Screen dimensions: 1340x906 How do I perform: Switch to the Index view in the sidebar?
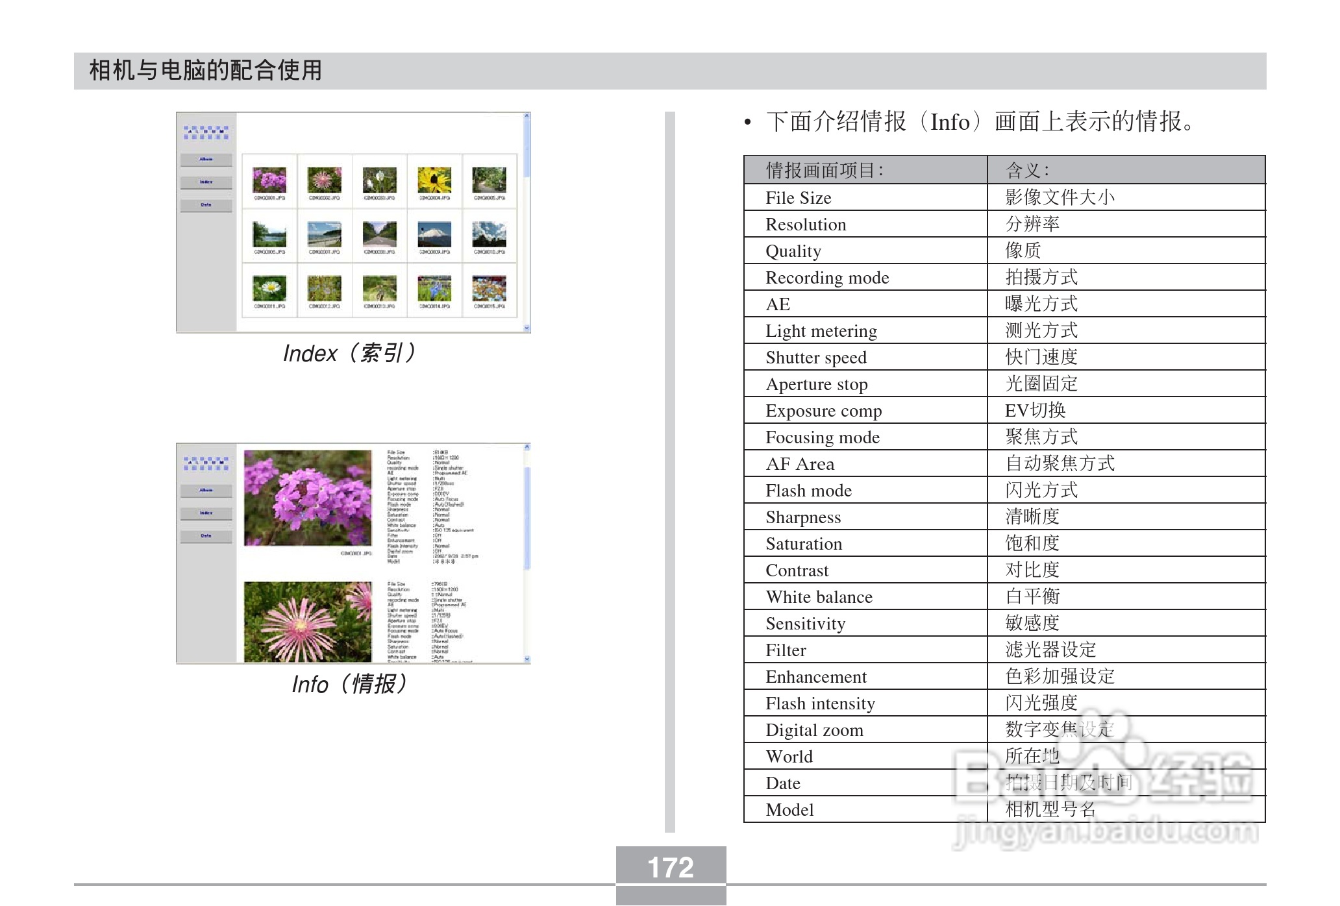(x=206, y=182)
